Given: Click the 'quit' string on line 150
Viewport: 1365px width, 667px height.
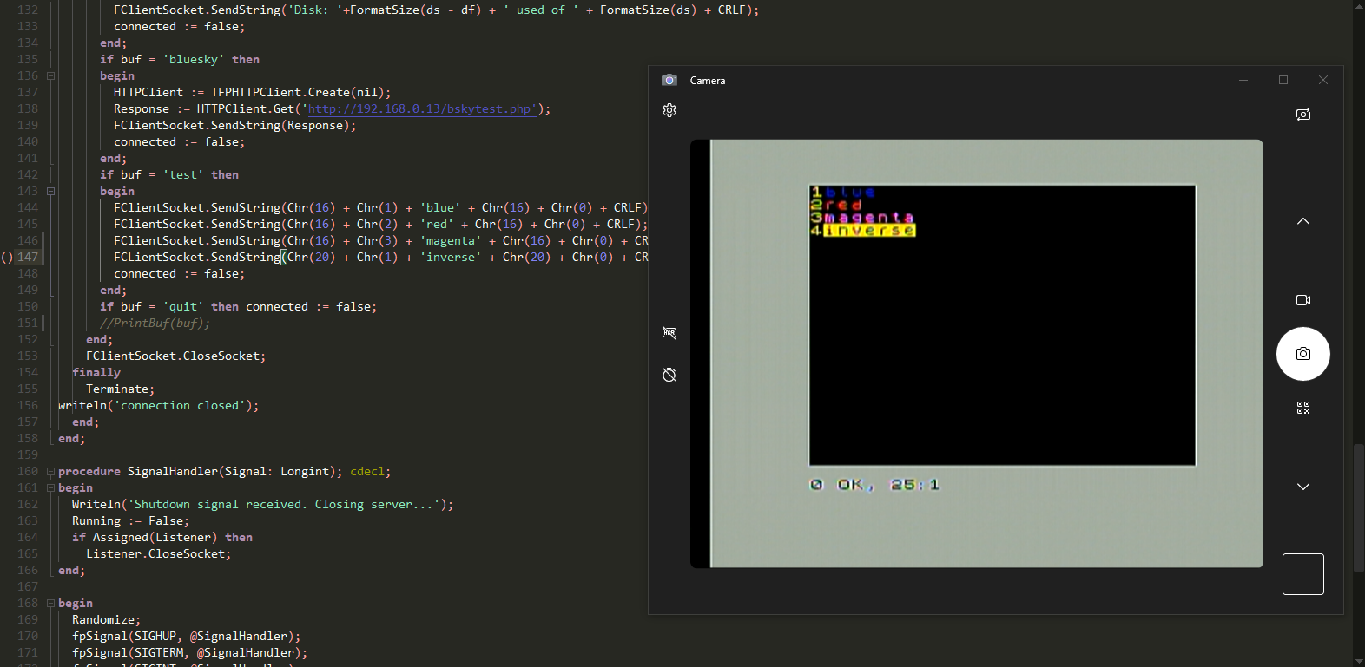Looking at the screenshot, I should pos(183,307).
